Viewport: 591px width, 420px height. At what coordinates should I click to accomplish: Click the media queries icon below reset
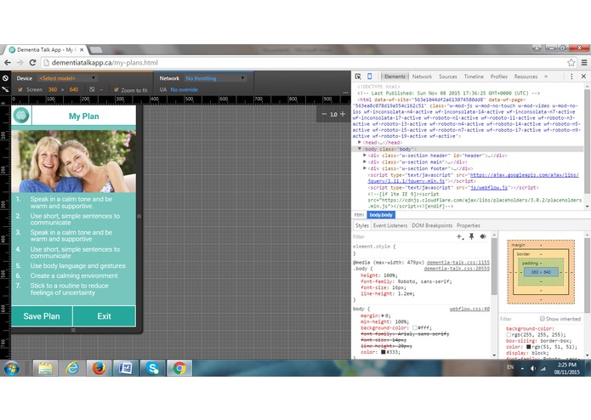point(5,89)
